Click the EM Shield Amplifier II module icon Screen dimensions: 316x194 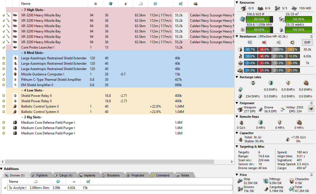coord(15,85)
